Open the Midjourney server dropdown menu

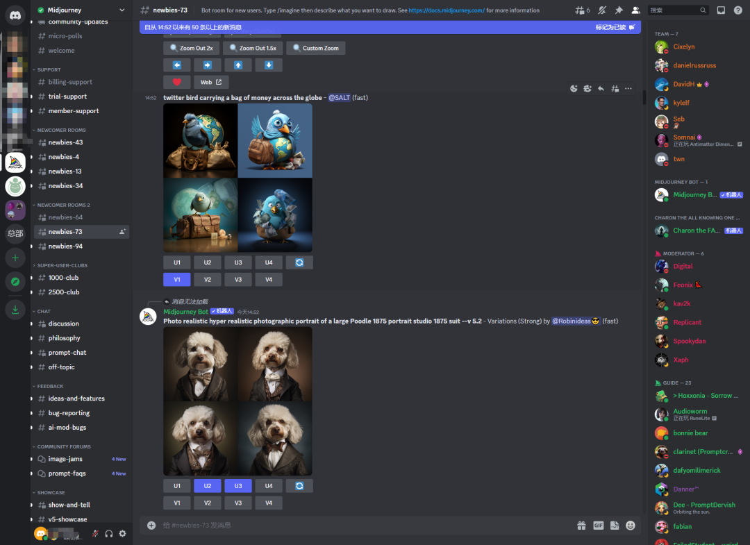point(122,10)
